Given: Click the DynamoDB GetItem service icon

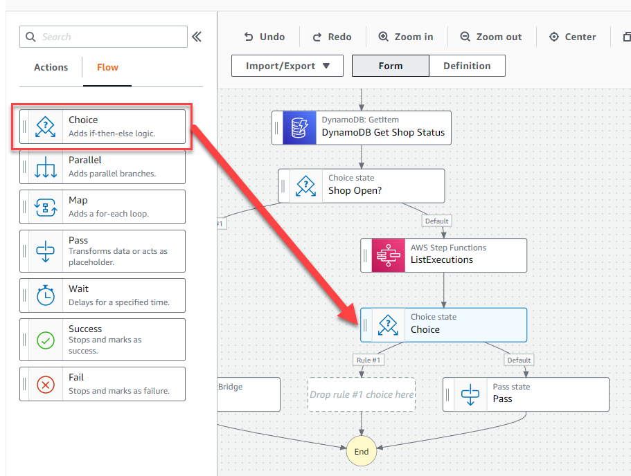Looking at the screenshot, I should (x=299, y=128).
